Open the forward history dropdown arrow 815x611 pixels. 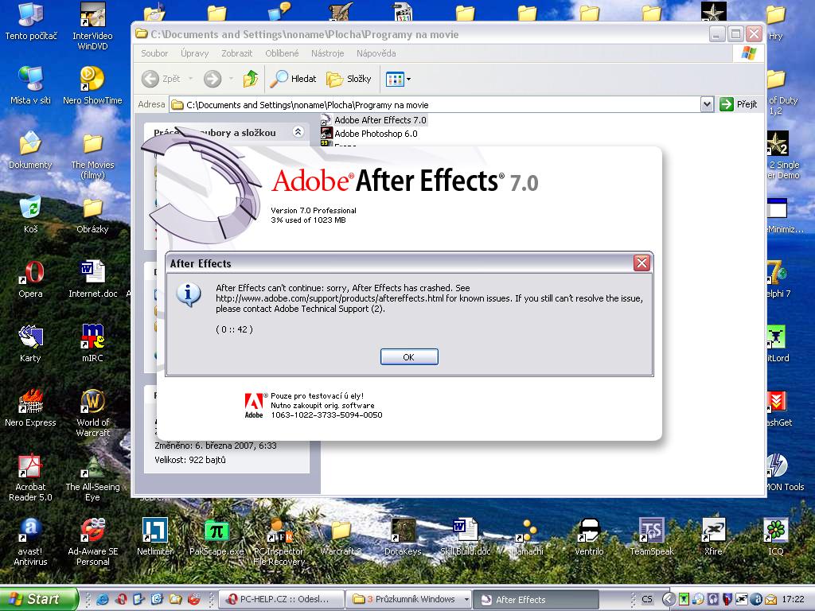coord(231,79)
